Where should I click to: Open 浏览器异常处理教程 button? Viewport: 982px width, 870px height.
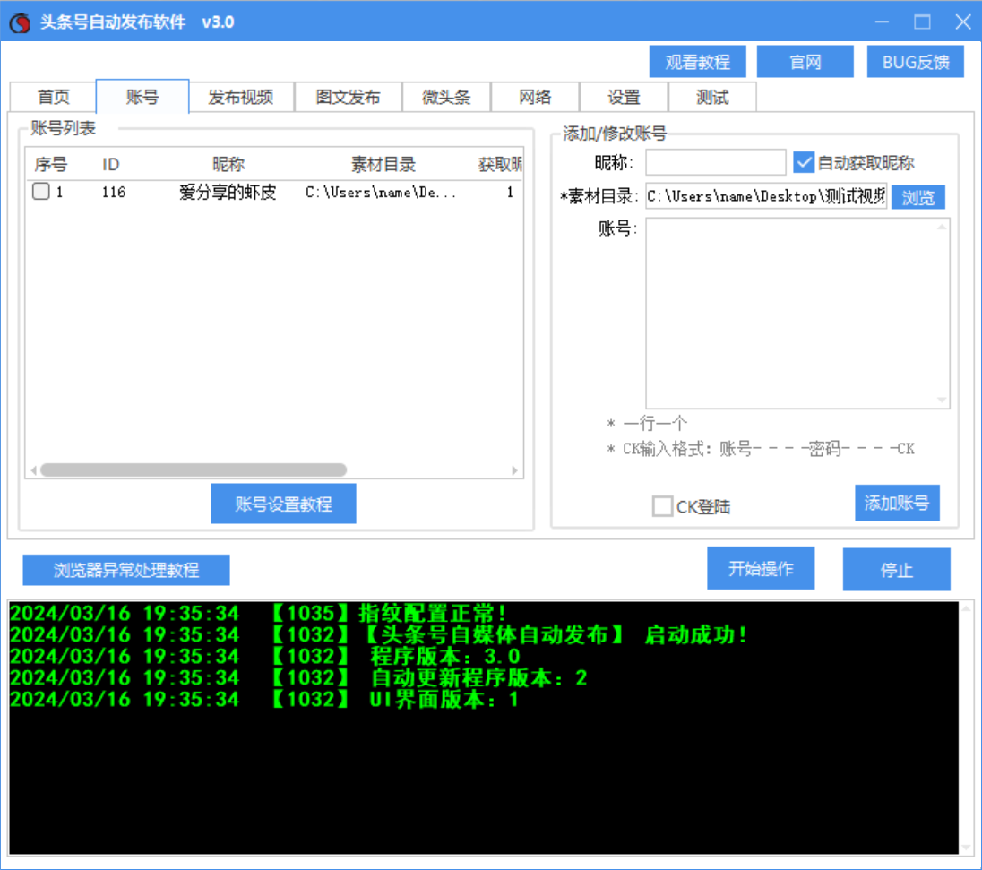[125, 570]
